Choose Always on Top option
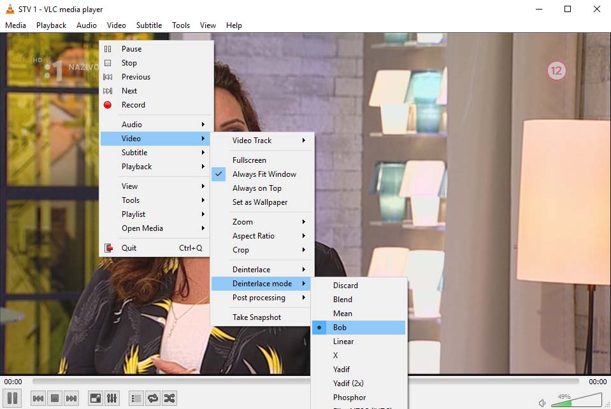611x409 pixels. (x=261, y=188)
